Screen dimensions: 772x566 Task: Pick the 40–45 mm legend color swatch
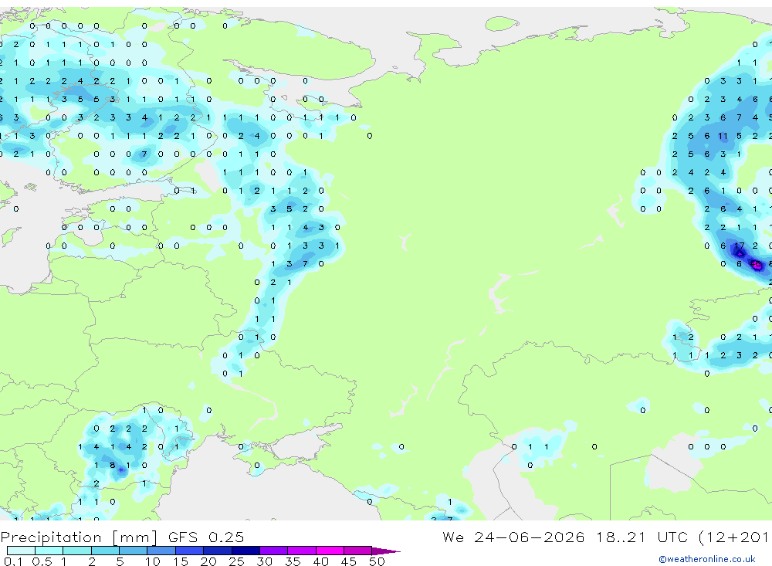(x=330, y=551)
